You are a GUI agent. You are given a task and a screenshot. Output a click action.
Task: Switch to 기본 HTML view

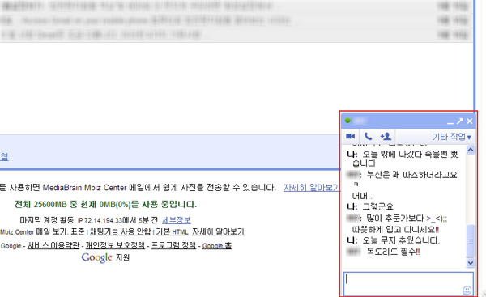[172, 231]
